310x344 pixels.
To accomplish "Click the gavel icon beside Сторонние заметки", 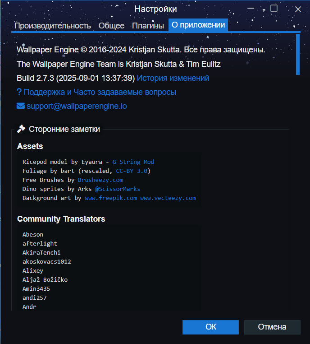I will (21, 129).
